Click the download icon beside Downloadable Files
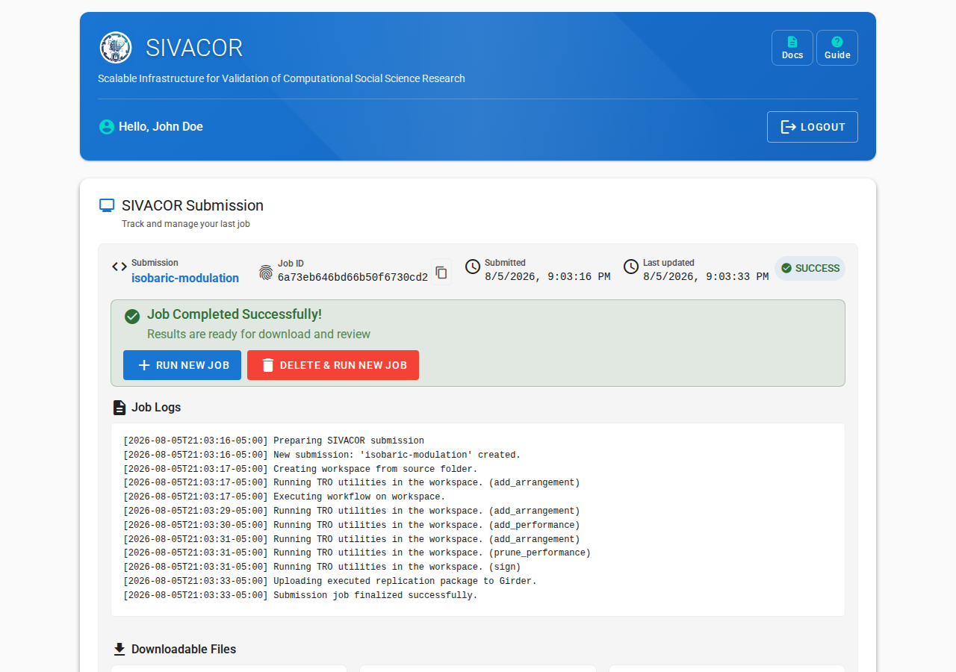Screen dimensions: 956x672 click(119, 649)
